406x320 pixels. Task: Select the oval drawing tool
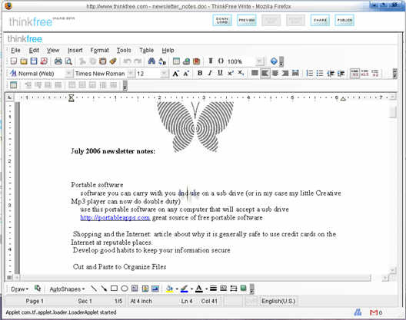(125, 289)
